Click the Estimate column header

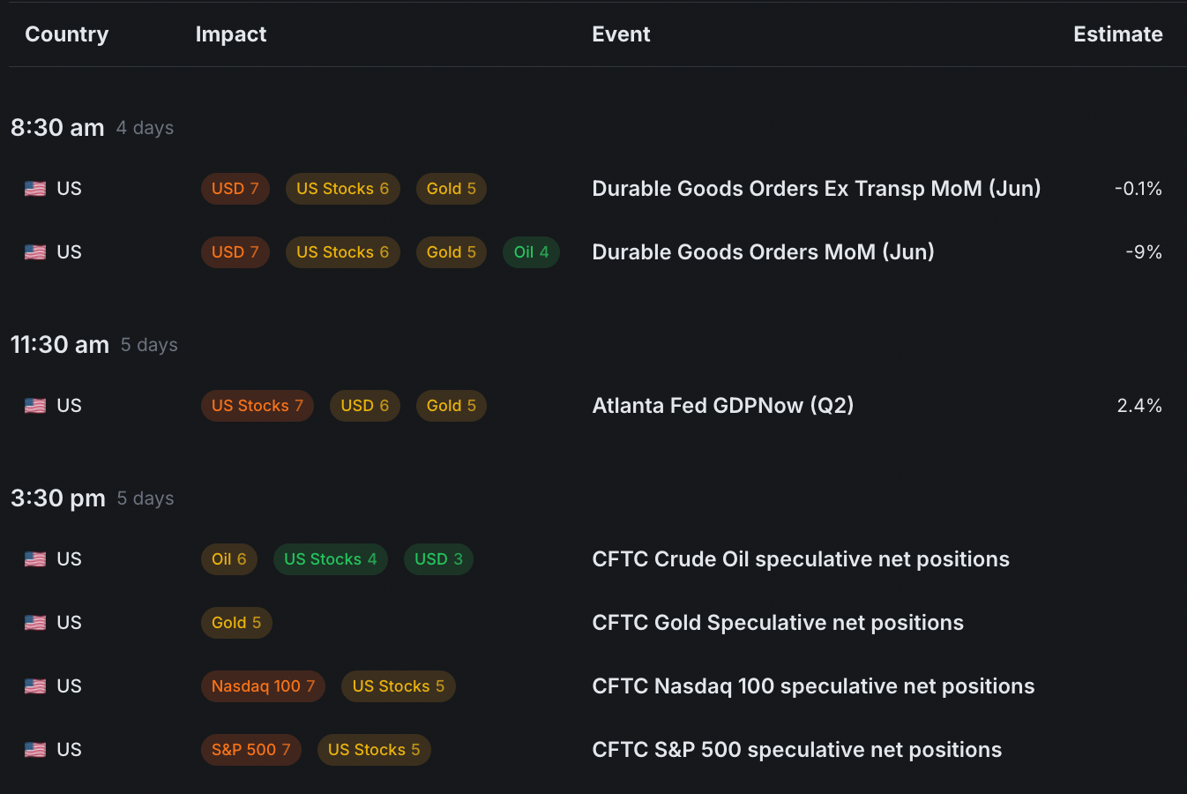1117,34
